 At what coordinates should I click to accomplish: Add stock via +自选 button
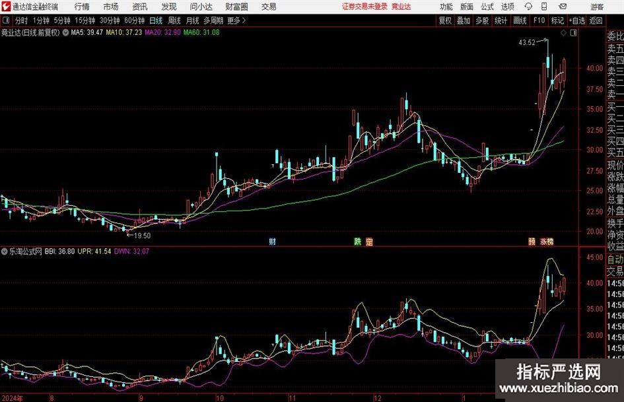coord(576,20)
